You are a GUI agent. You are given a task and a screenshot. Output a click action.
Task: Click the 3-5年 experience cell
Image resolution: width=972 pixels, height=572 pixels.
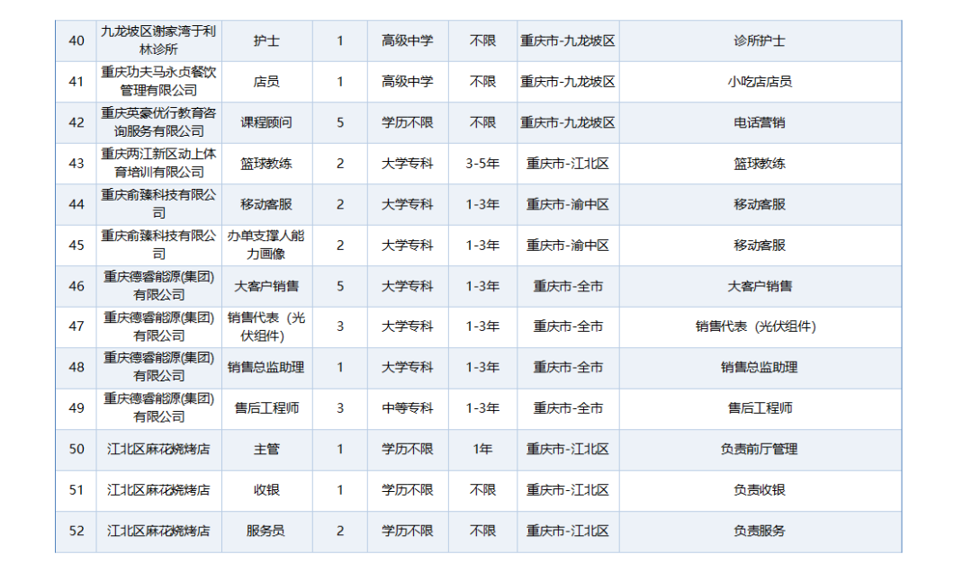pos(482,164)
